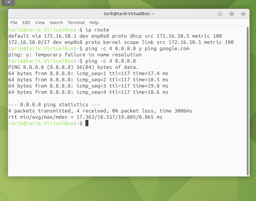Close the terminal window
Screen dimensions: 256x201
[243, 14]
